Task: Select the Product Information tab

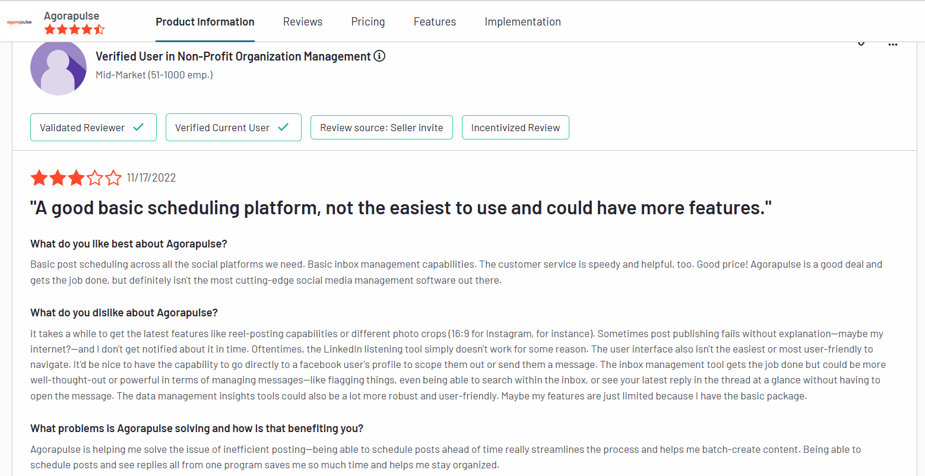Action: (205, 22)
